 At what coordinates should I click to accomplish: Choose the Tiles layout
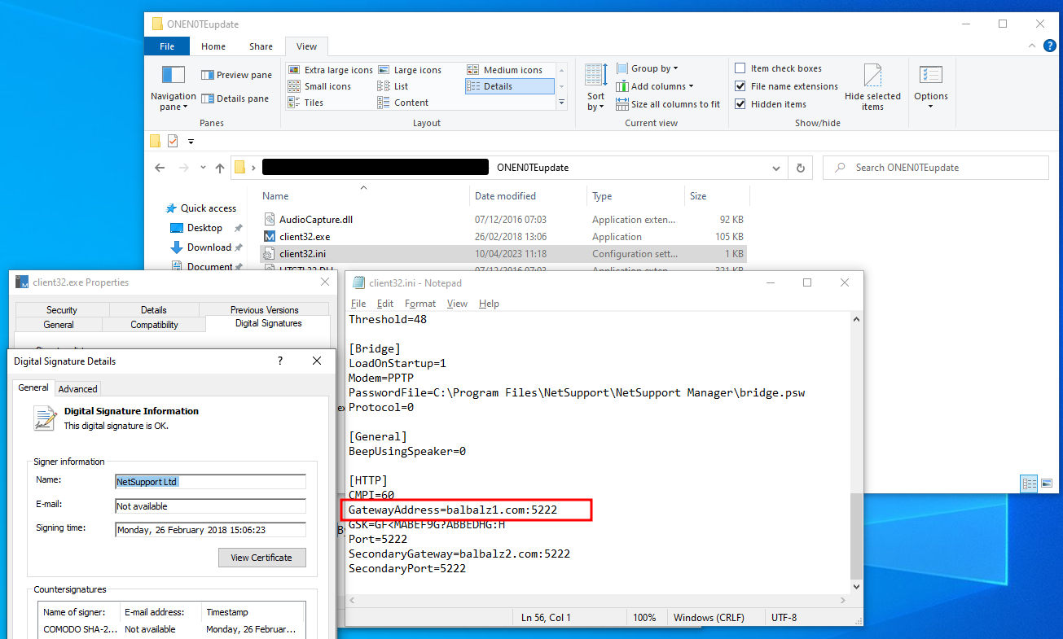pyautogui.click(x=305, y=103)
